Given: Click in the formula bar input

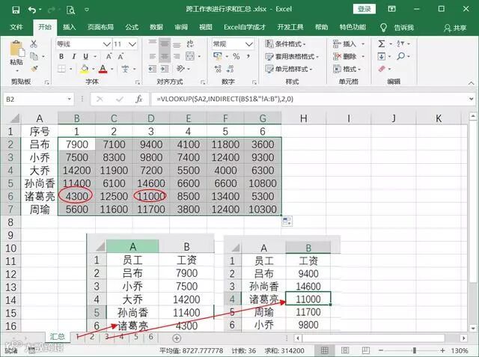Looking at the screenshot, I should tap(310, 99).
